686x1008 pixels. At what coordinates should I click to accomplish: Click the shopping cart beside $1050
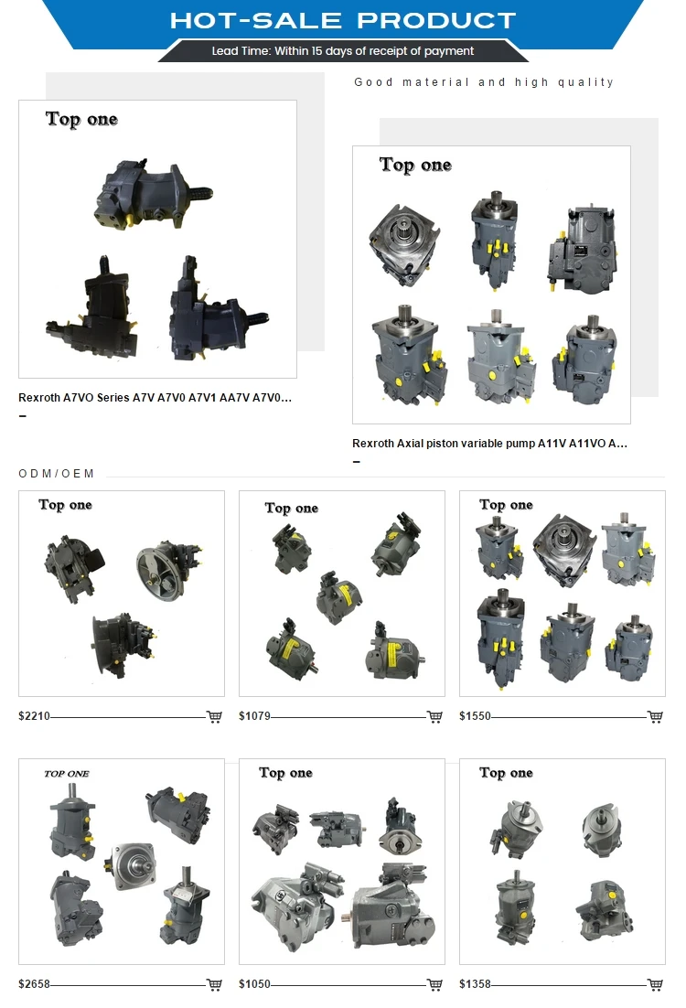[434, 984]
